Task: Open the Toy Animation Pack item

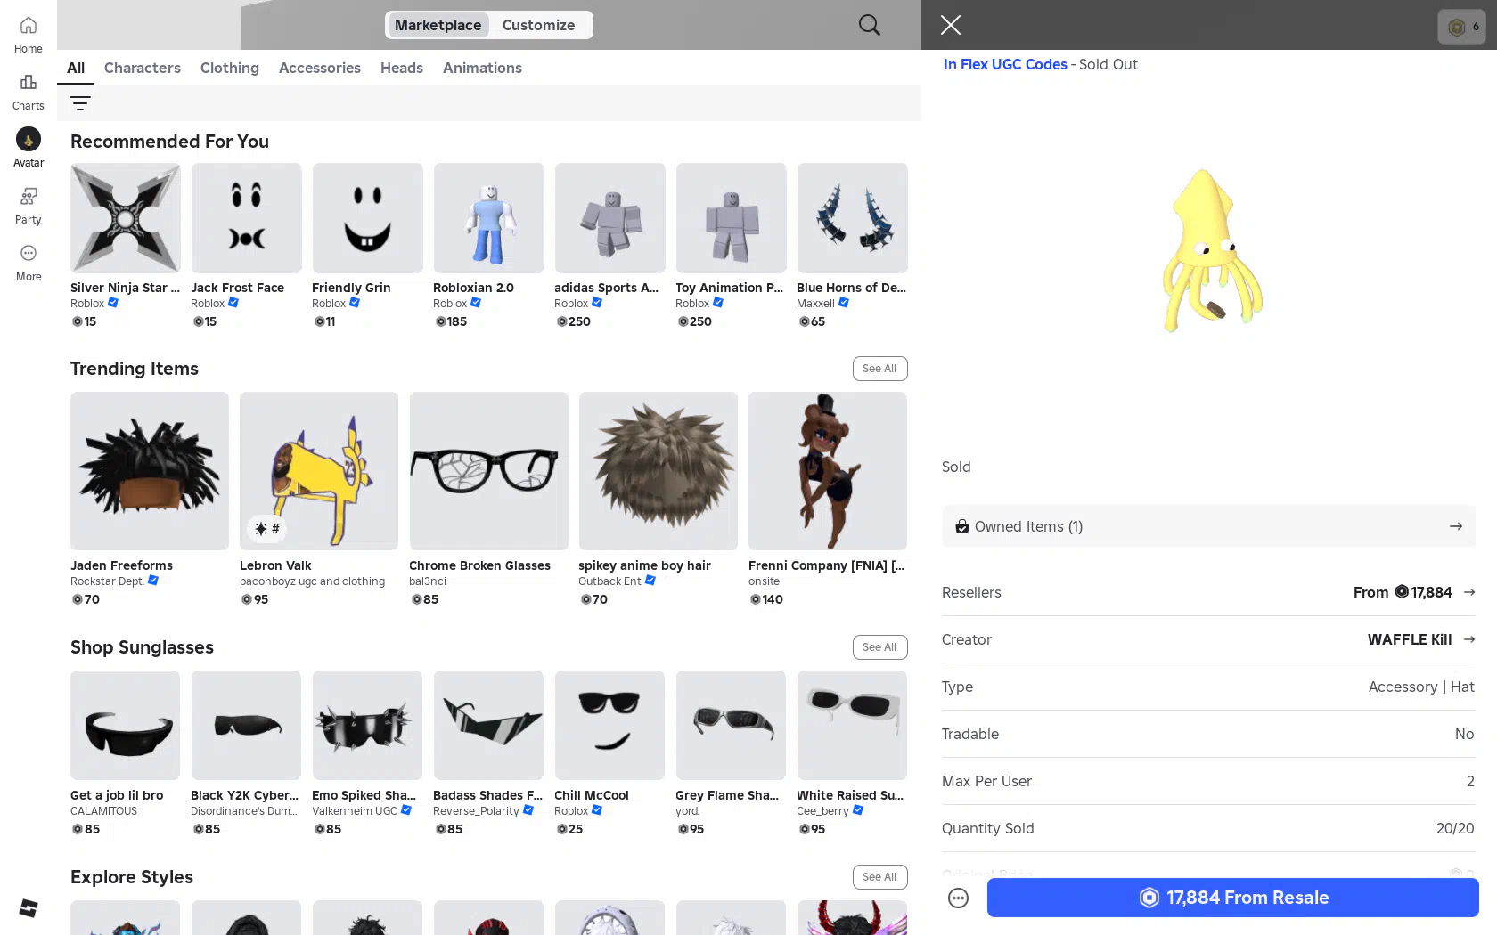Action: [732, 218]
